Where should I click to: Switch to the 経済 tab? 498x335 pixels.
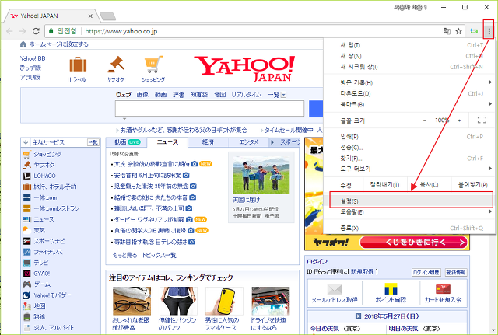pos(208,142)
